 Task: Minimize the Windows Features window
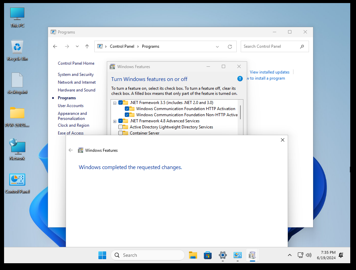(208, 66)
